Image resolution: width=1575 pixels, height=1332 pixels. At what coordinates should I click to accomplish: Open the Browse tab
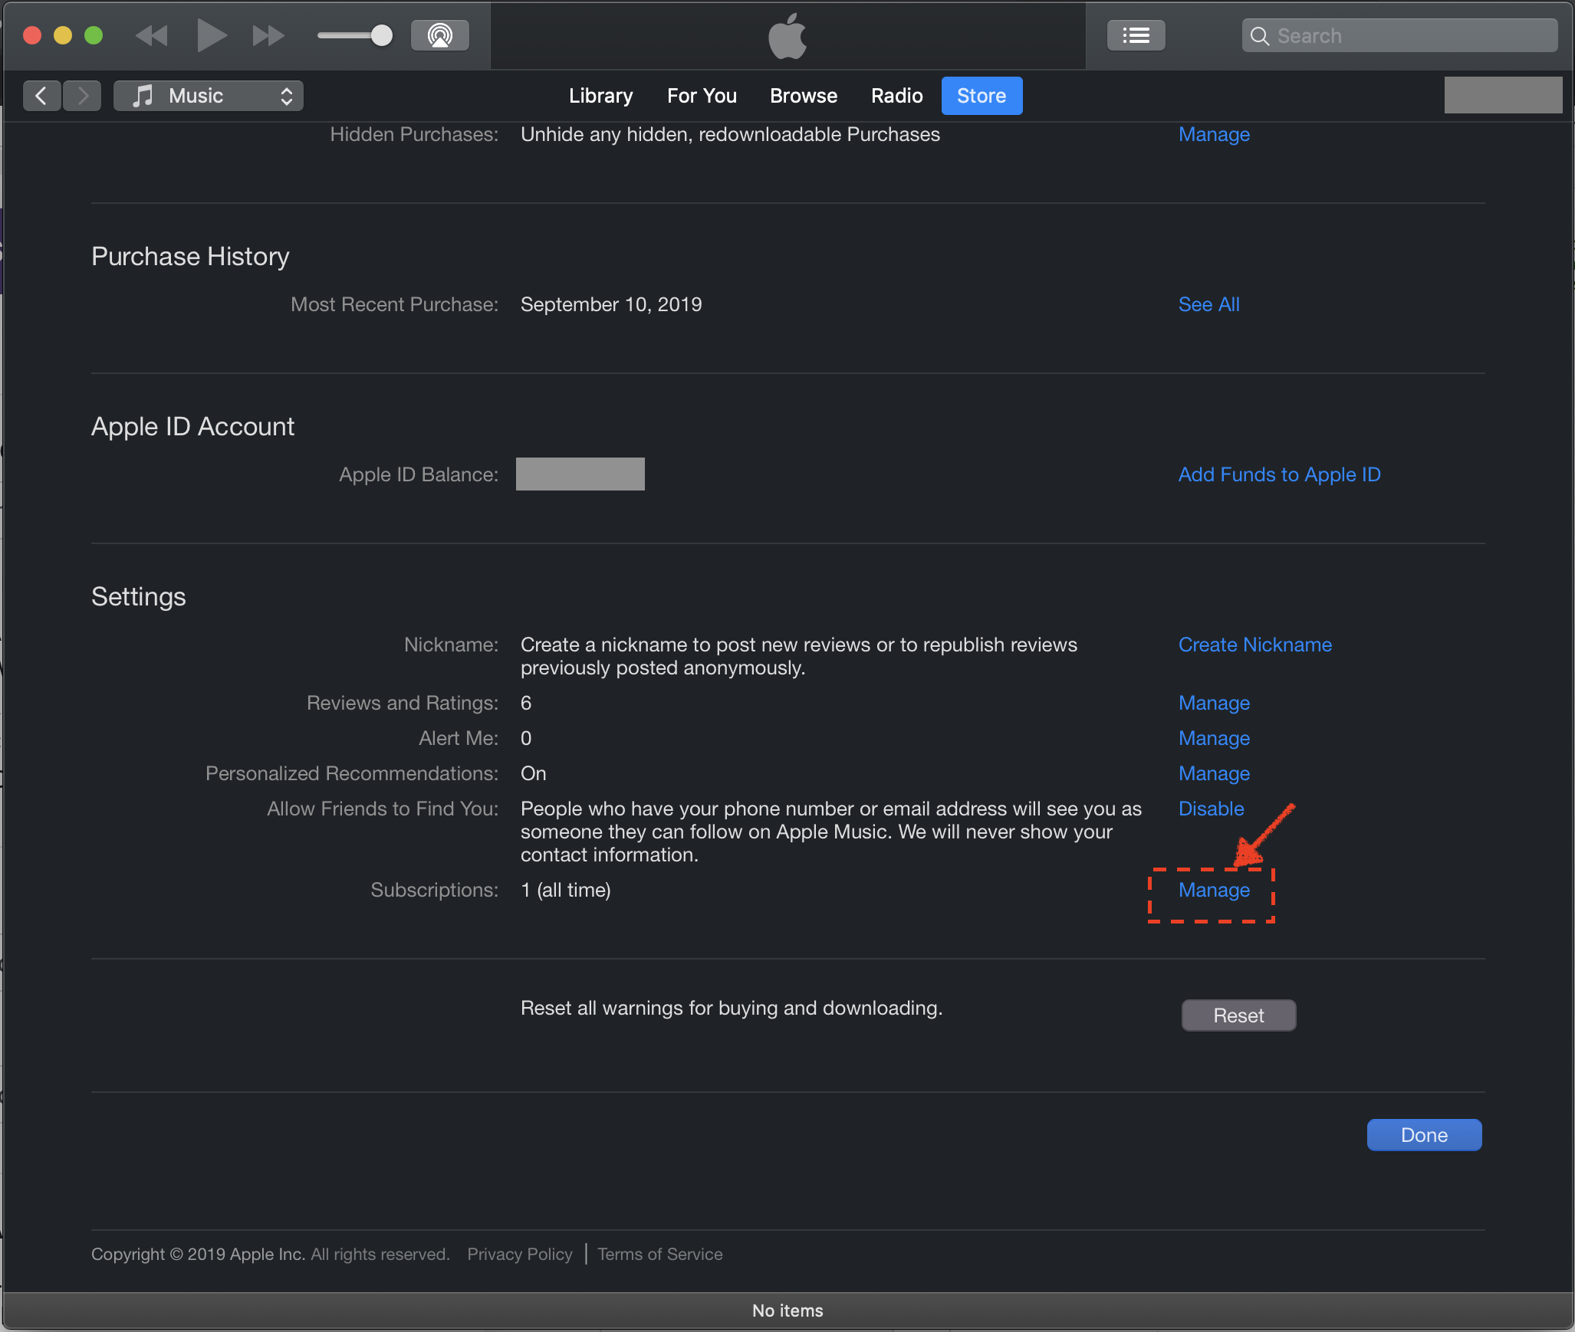[x=803, y=96]
